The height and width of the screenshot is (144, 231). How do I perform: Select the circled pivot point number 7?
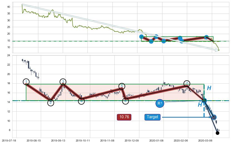tap(187, 83)
